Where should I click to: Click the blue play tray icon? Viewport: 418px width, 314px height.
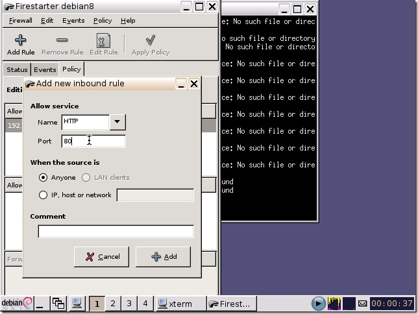(x=318, y=304)
